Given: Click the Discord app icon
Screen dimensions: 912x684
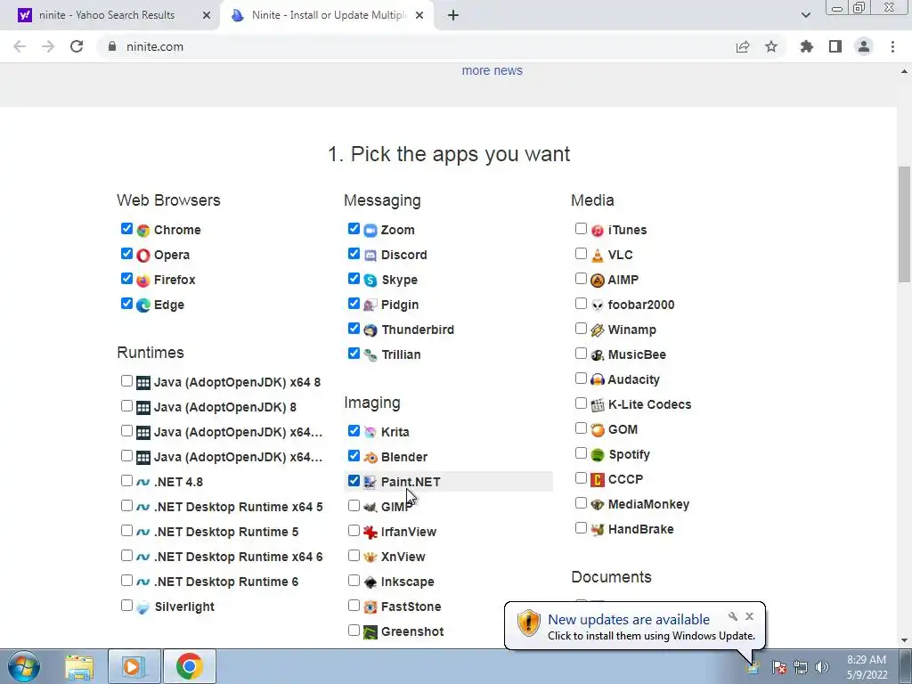Looking at the screenshot, I should (x=370, y=256).
